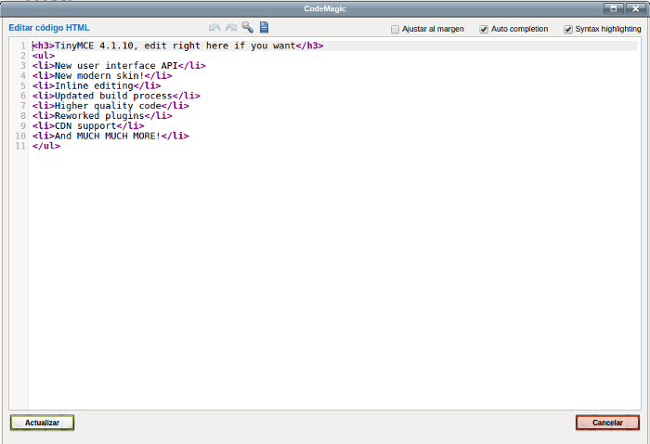Click line number 1 in gutter
The height and width of the screenshot is (444, 650).
pos(23,46)
